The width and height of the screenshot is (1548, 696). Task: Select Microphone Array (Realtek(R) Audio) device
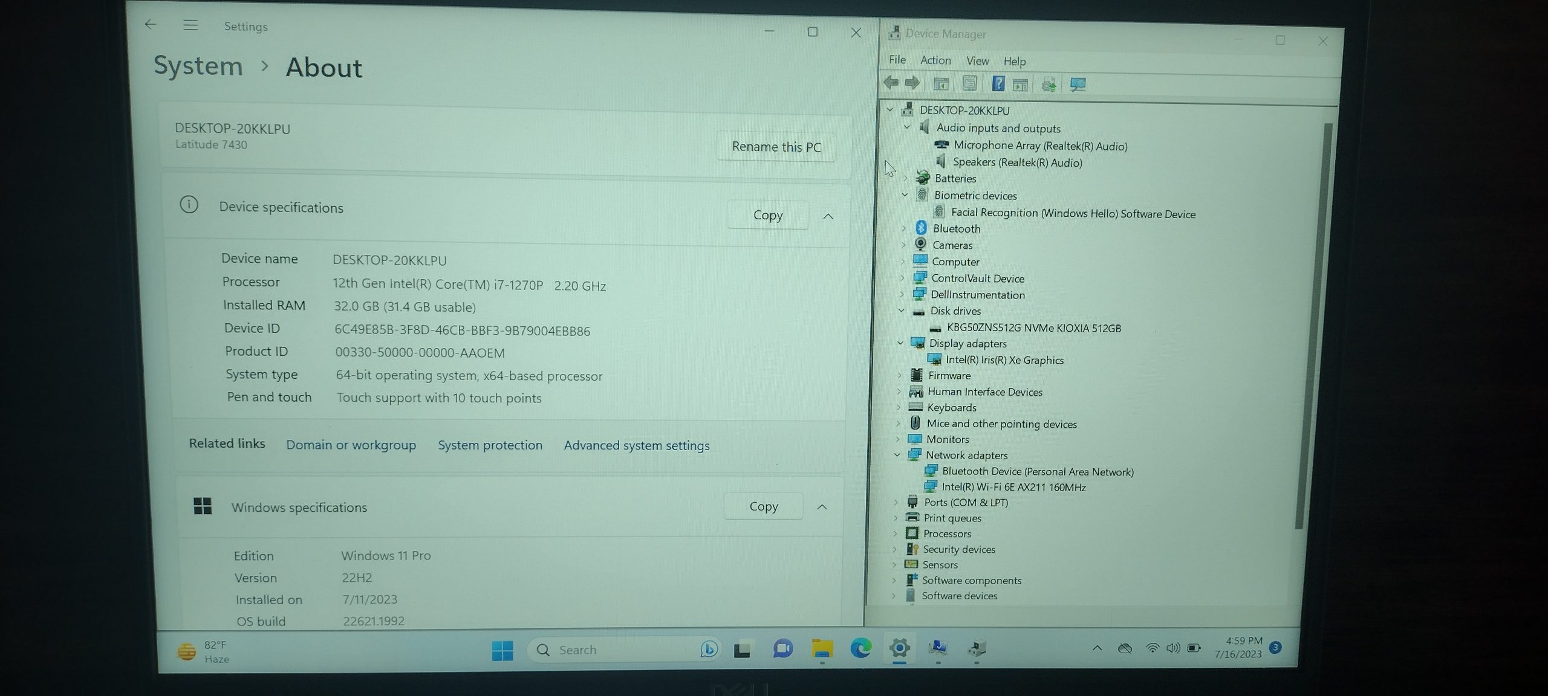click(x=1040, y=146)
